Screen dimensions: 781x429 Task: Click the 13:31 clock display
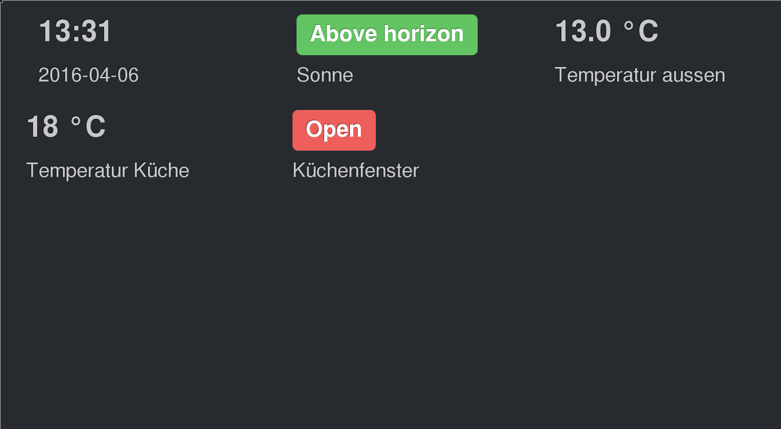[x=75, y=32]
